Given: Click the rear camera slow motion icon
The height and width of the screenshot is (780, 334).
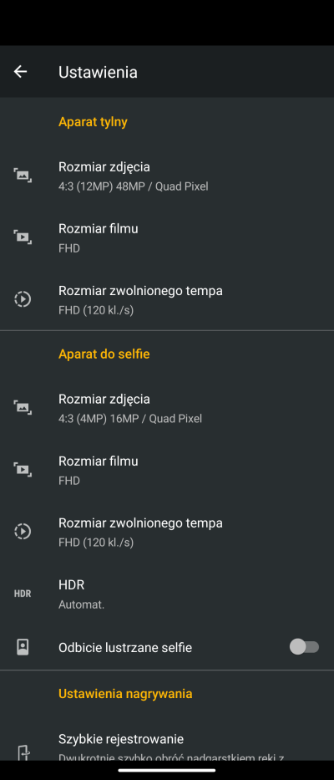Looking at the screenshot, I should point(23,299).
